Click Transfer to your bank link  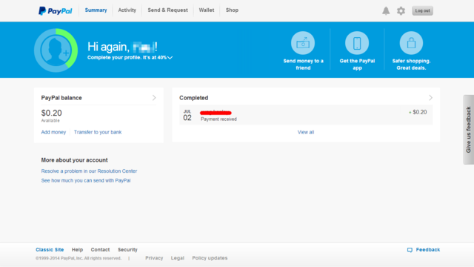tap(98, 132)
